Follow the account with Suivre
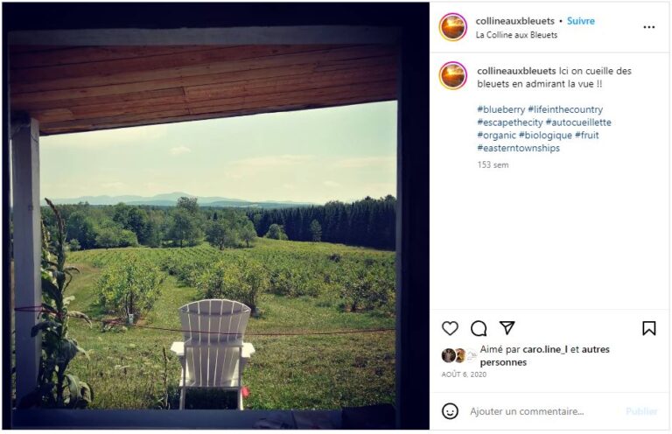Image resolution: width=672 pixels, height=434 pixels. (581, 21)
